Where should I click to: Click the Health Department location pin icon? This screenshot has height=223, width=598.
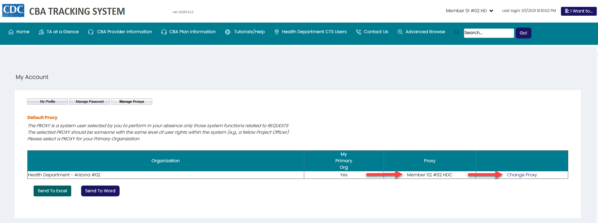coord(277,32)
